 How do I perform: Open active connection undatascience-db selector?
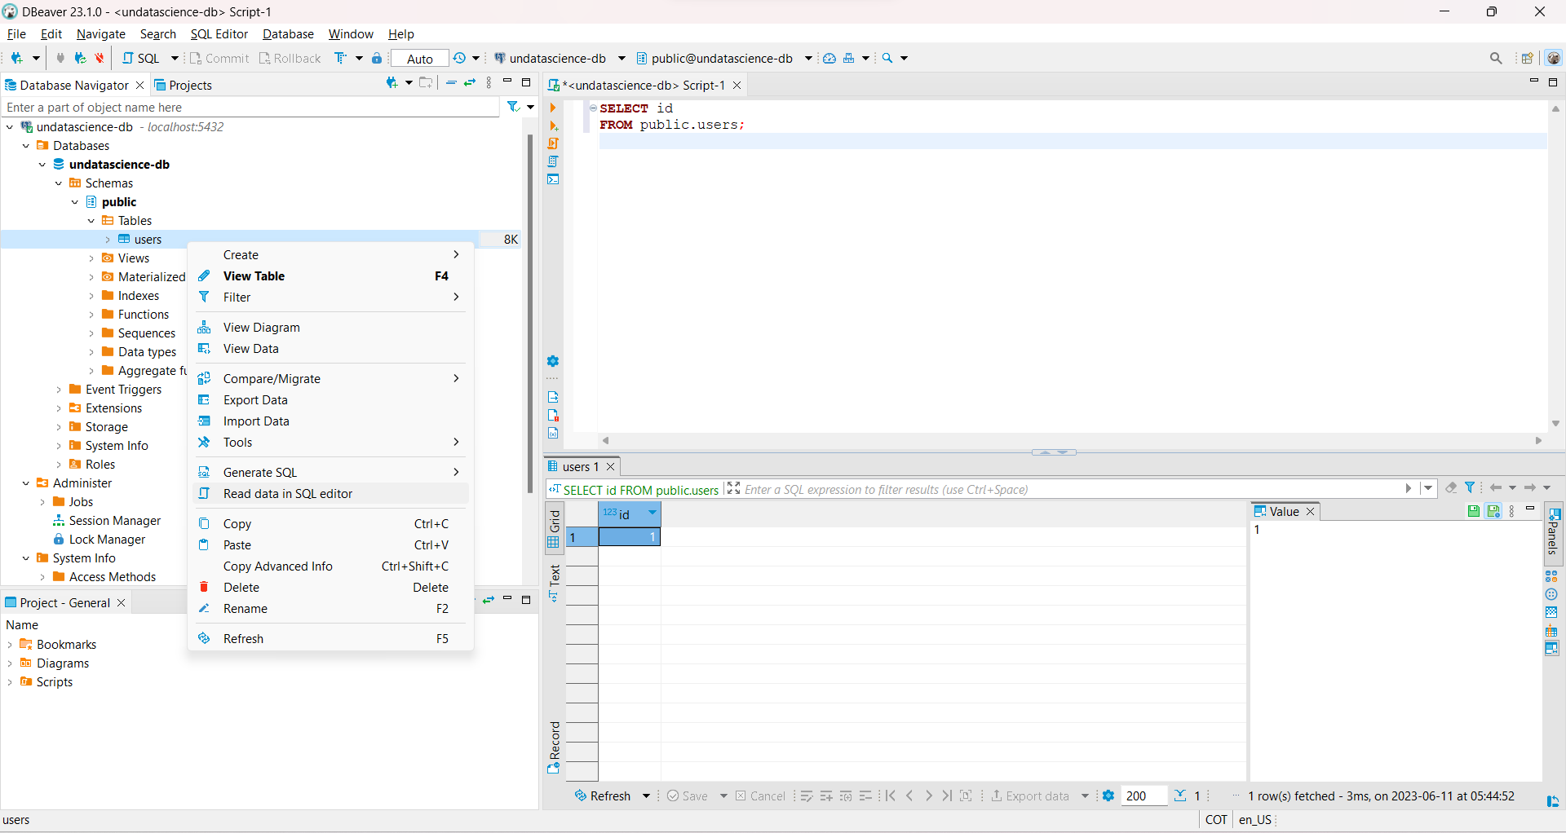click(559, 59)
